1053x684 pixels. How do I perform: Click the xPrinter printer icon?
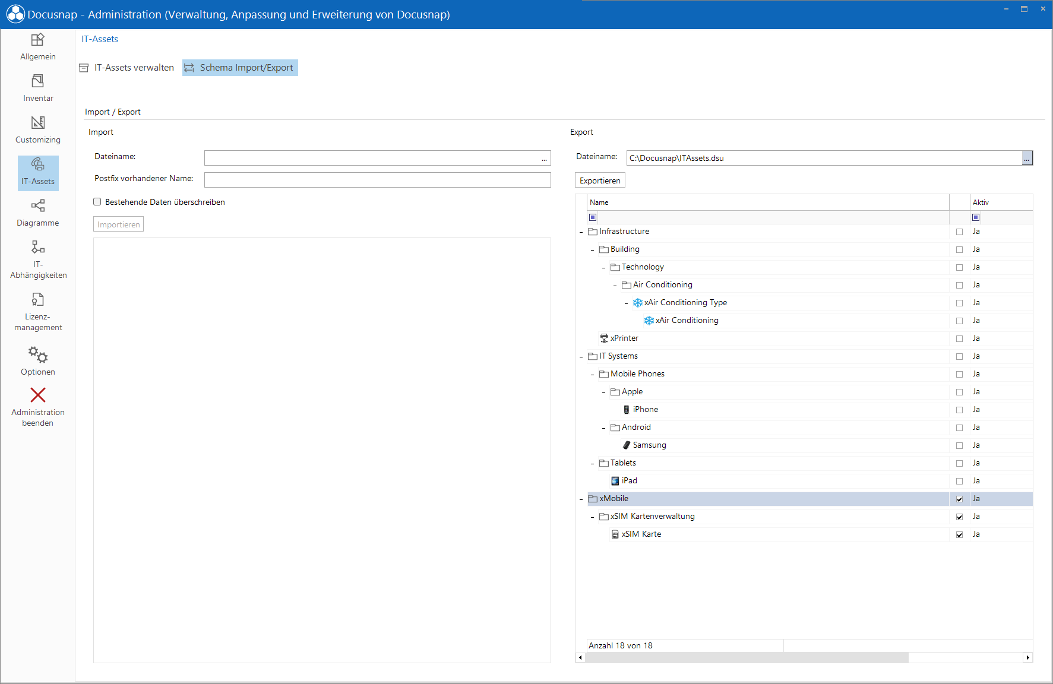(x=604, y=338)
